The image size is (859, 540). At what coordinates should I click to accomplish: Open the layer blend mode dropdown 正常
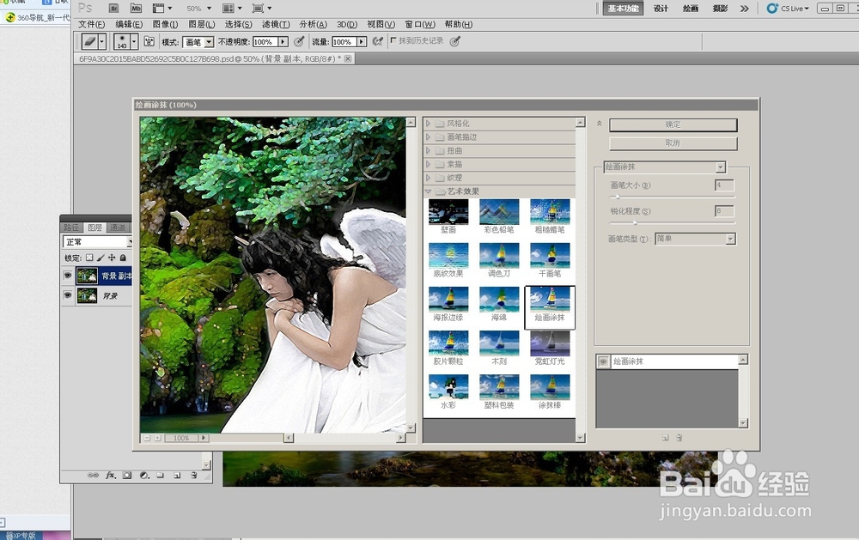pyautogui.click(x=98, y=241)
